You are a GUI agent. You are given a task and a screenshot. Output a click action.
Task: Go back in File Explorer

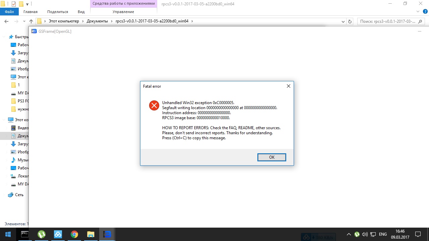coord(6,21)
